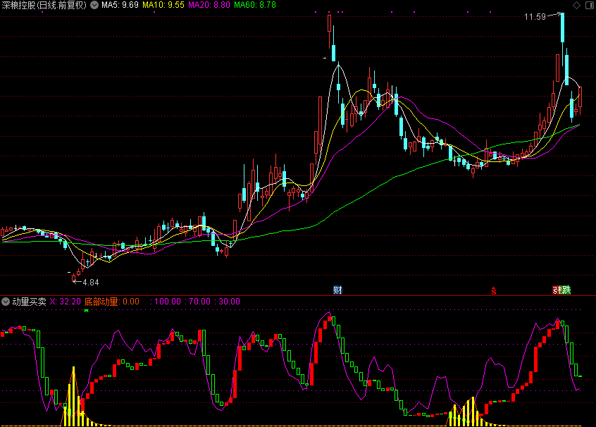Click the 底部动量 indicator value label

111,302
